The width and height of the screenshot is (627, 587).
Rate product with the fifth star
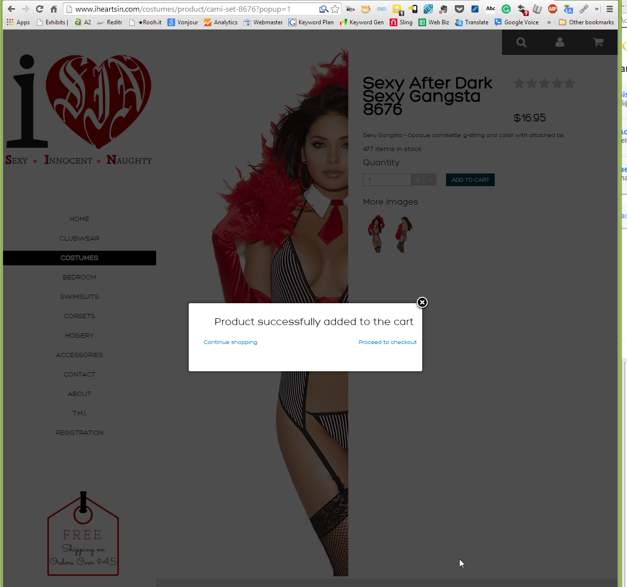point(570,84)
